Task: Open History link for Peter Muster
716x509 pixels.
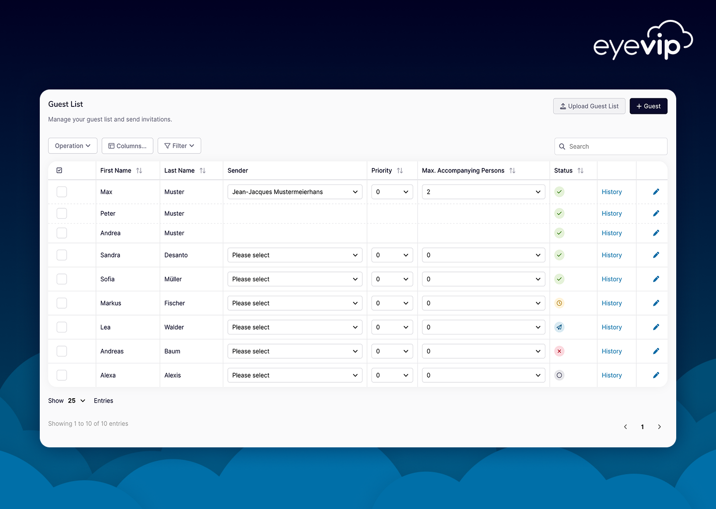Action: [x=612, y=214]
